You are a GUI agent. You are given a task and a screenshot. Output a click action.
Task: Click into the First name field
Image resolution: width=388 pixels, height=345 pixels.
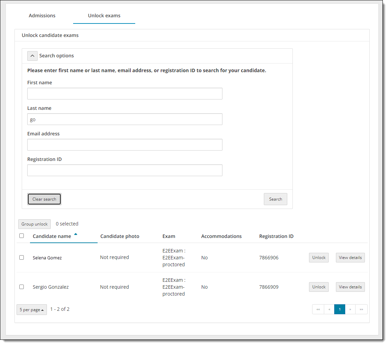pos(125,94)
